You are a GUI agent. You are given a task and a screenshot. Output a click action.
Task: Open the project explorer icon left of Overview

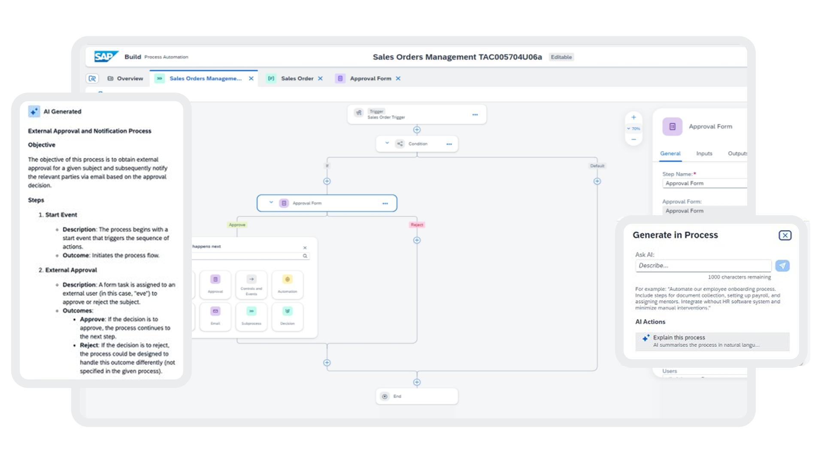point(92,78)
